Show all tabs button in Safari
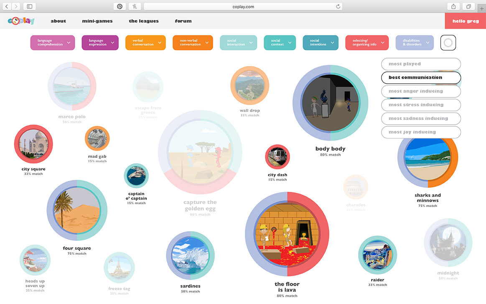 [x=468, y=6]
